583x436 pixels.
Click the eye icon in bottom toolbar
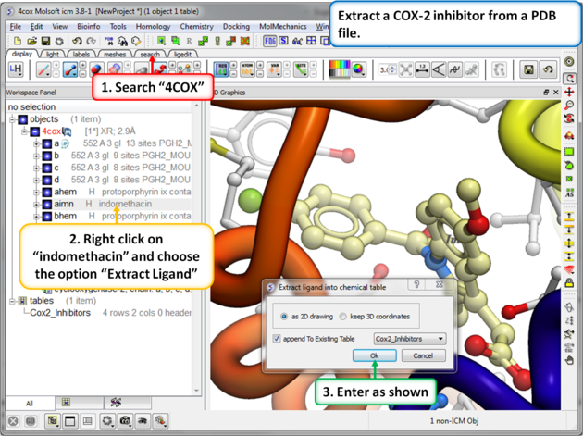coord(142,421)
